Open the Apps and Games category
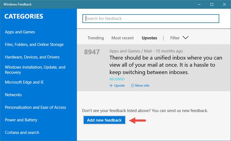This screenshot has width=231, height=141. tap(20, 32)
